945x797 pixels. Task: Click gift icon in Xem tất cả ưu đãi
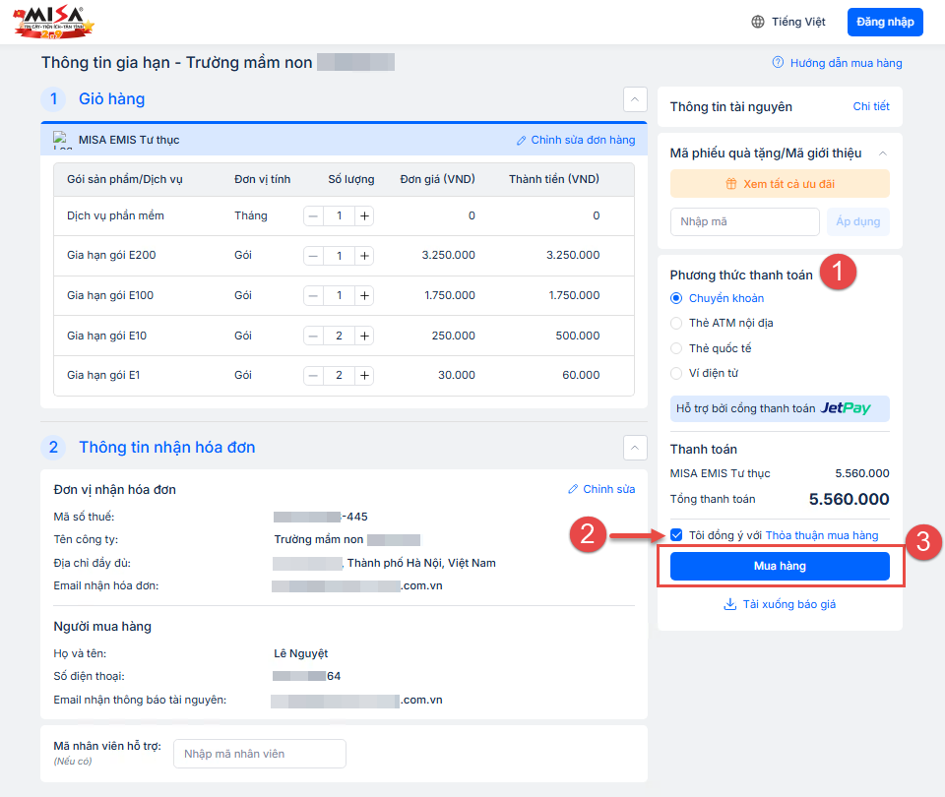pos(731,184)
